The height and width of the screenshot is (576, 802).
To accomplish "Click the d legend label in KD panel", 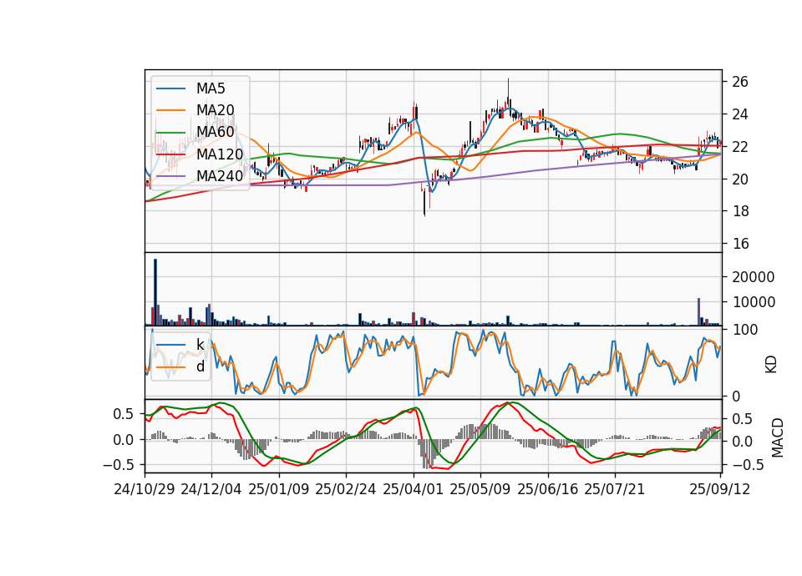I will coord(200,366).
